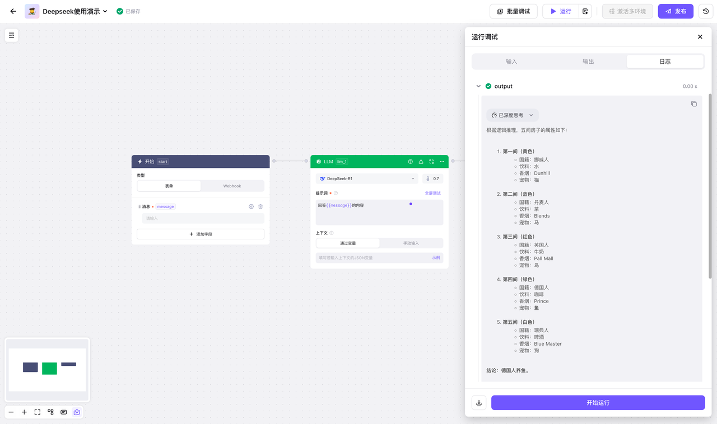Click the 0.7 temperature setting
This screenshot has width=717, height=424.
tap(432, 179)
